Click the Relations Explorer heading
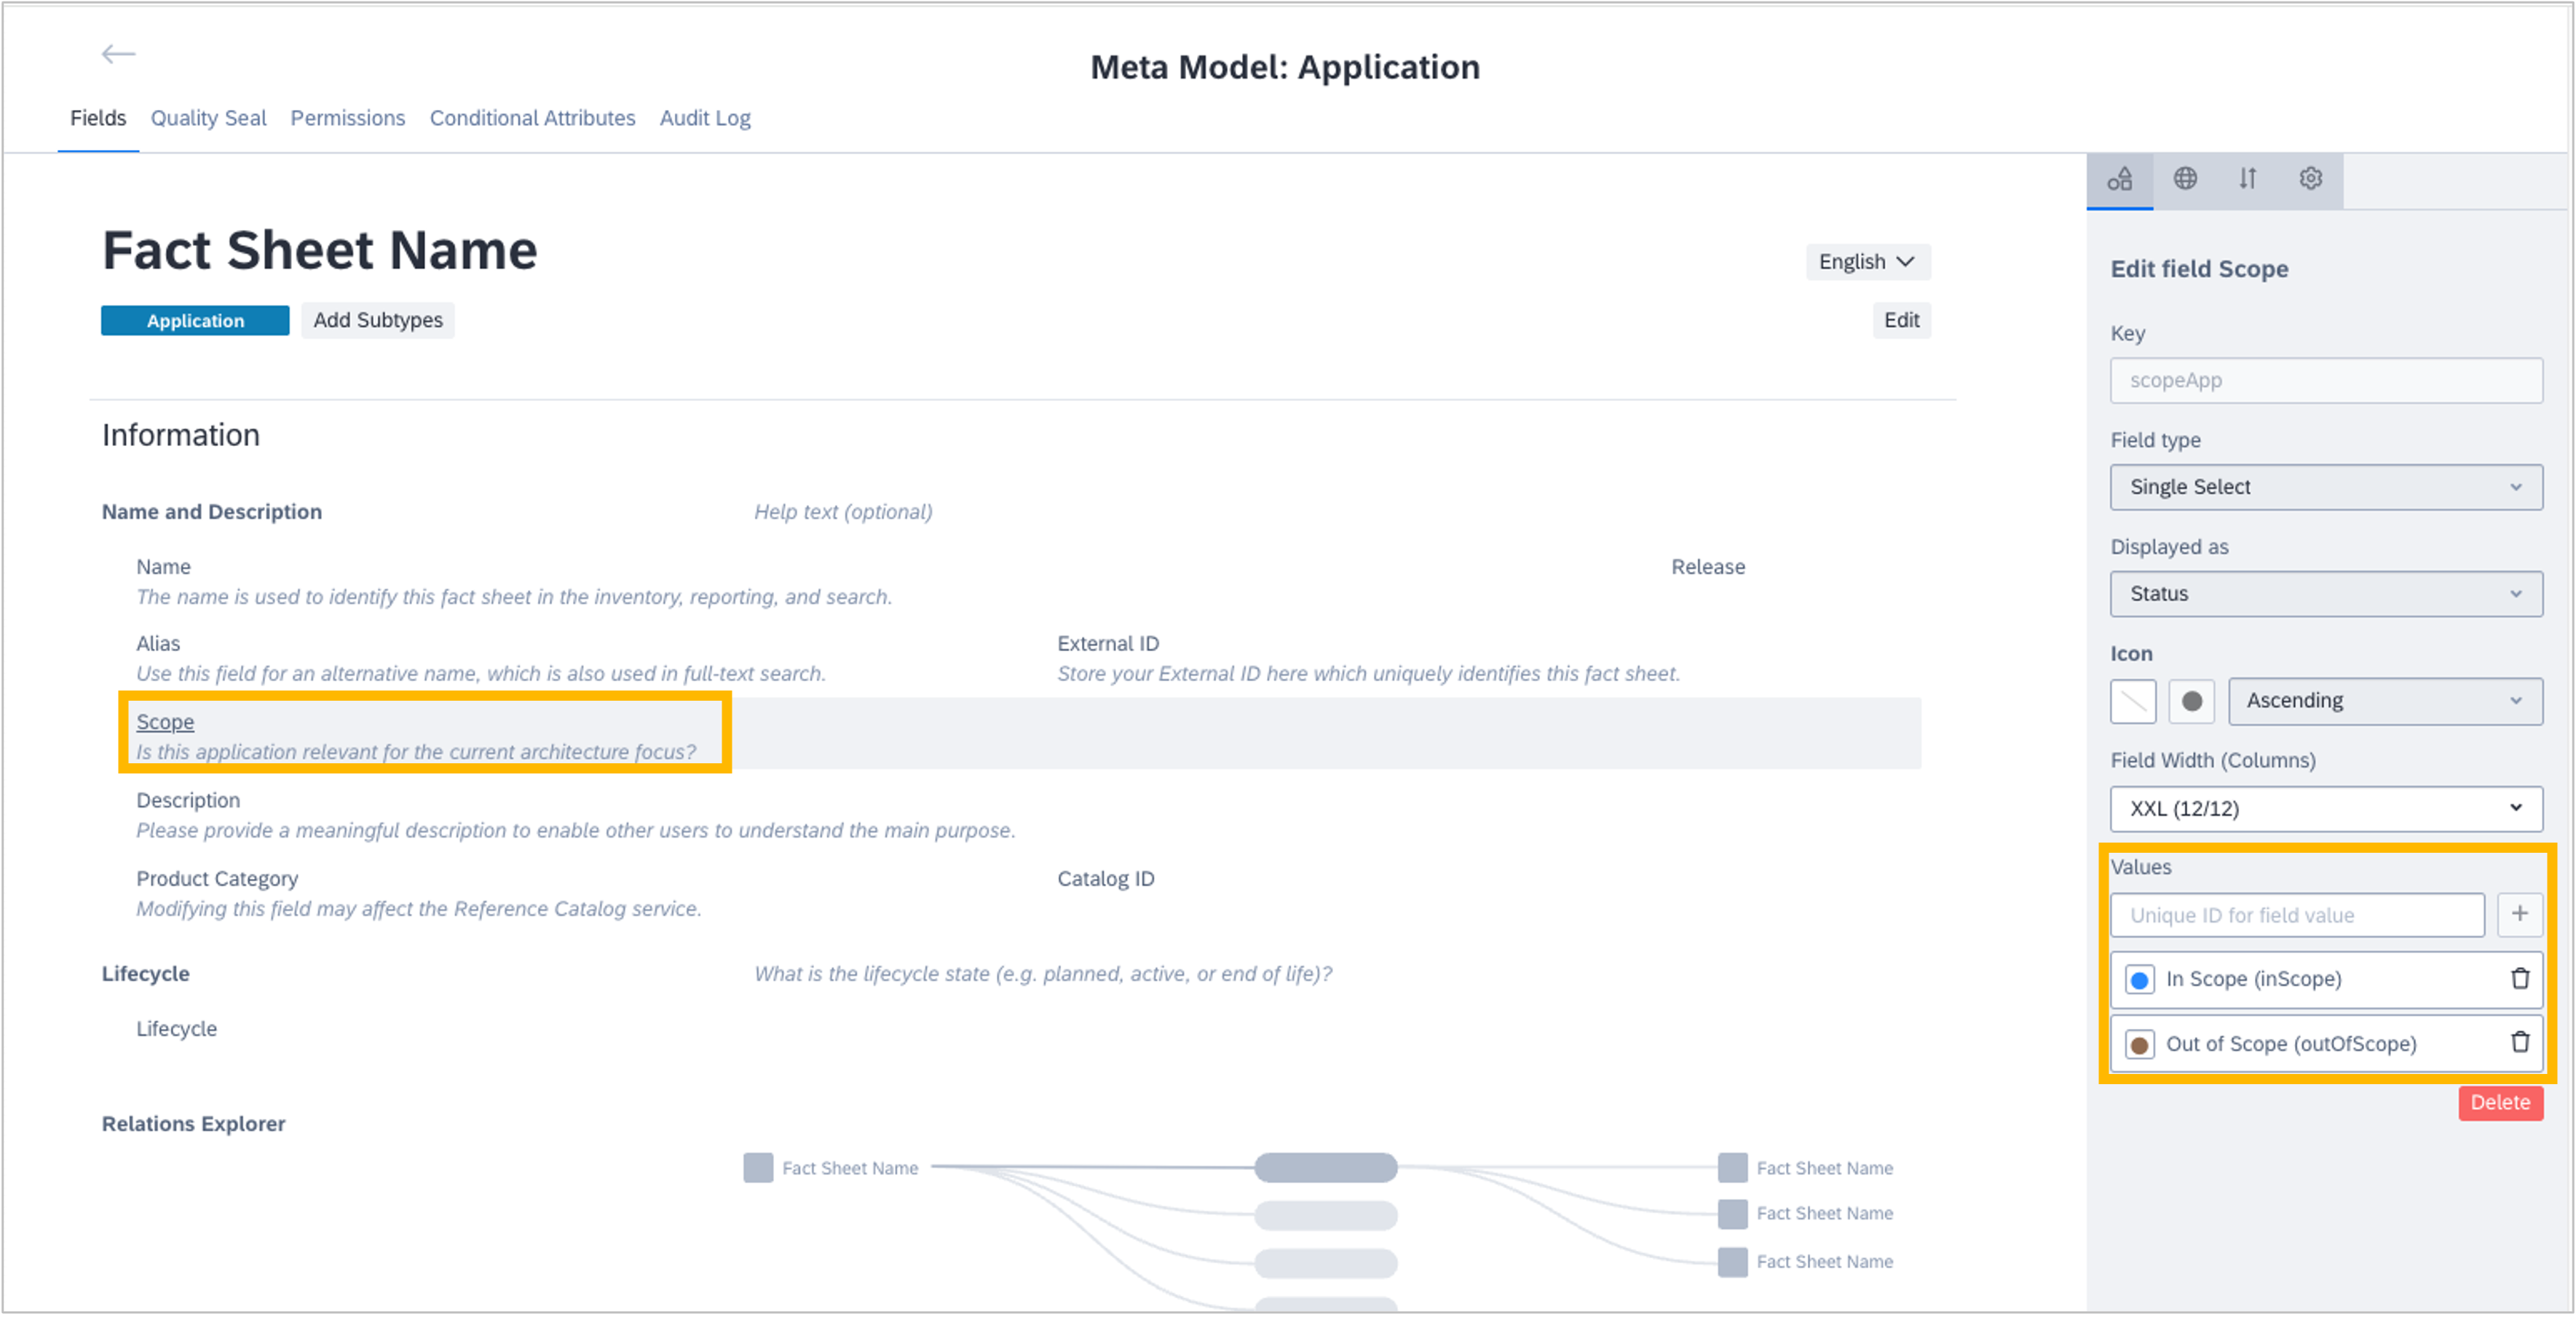The image size is (2576, 1317). click(x=193, y=1123)
